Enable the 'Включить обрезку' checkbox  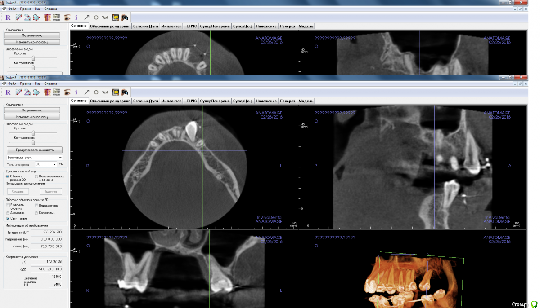pyautogui.click(x=8, y=205)
